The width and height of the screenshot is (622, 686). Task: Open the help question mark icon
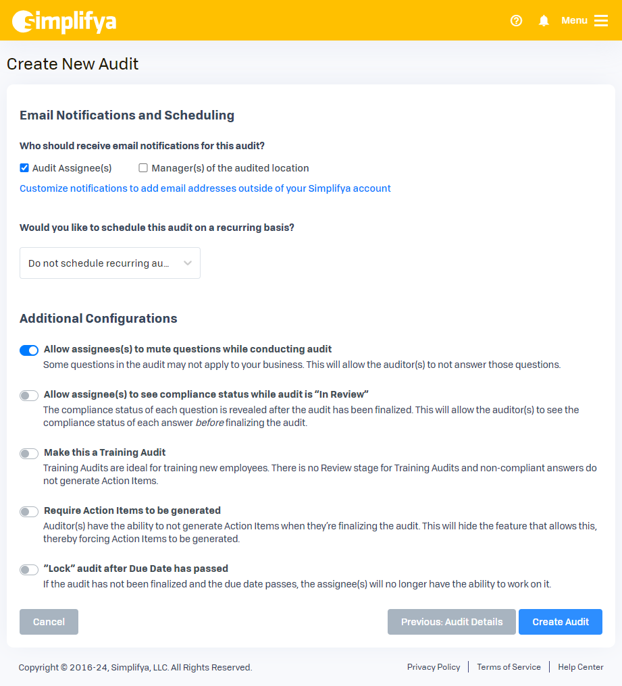[x=517, y=21]
